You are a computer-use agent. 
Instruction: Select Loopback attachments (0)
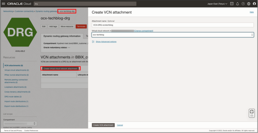(x=15, y=87)
